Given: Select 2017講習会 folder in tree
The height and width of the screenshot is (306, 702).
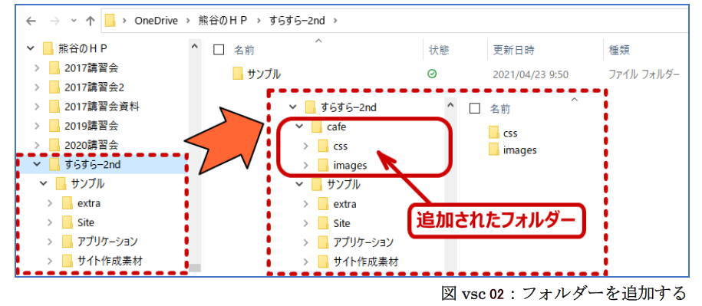Looking at the screenshot, I should click(x=91, y=68).
